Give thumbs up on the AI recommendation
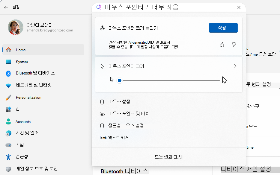Screen dimensions: 280x175 [x=222, y=45]
